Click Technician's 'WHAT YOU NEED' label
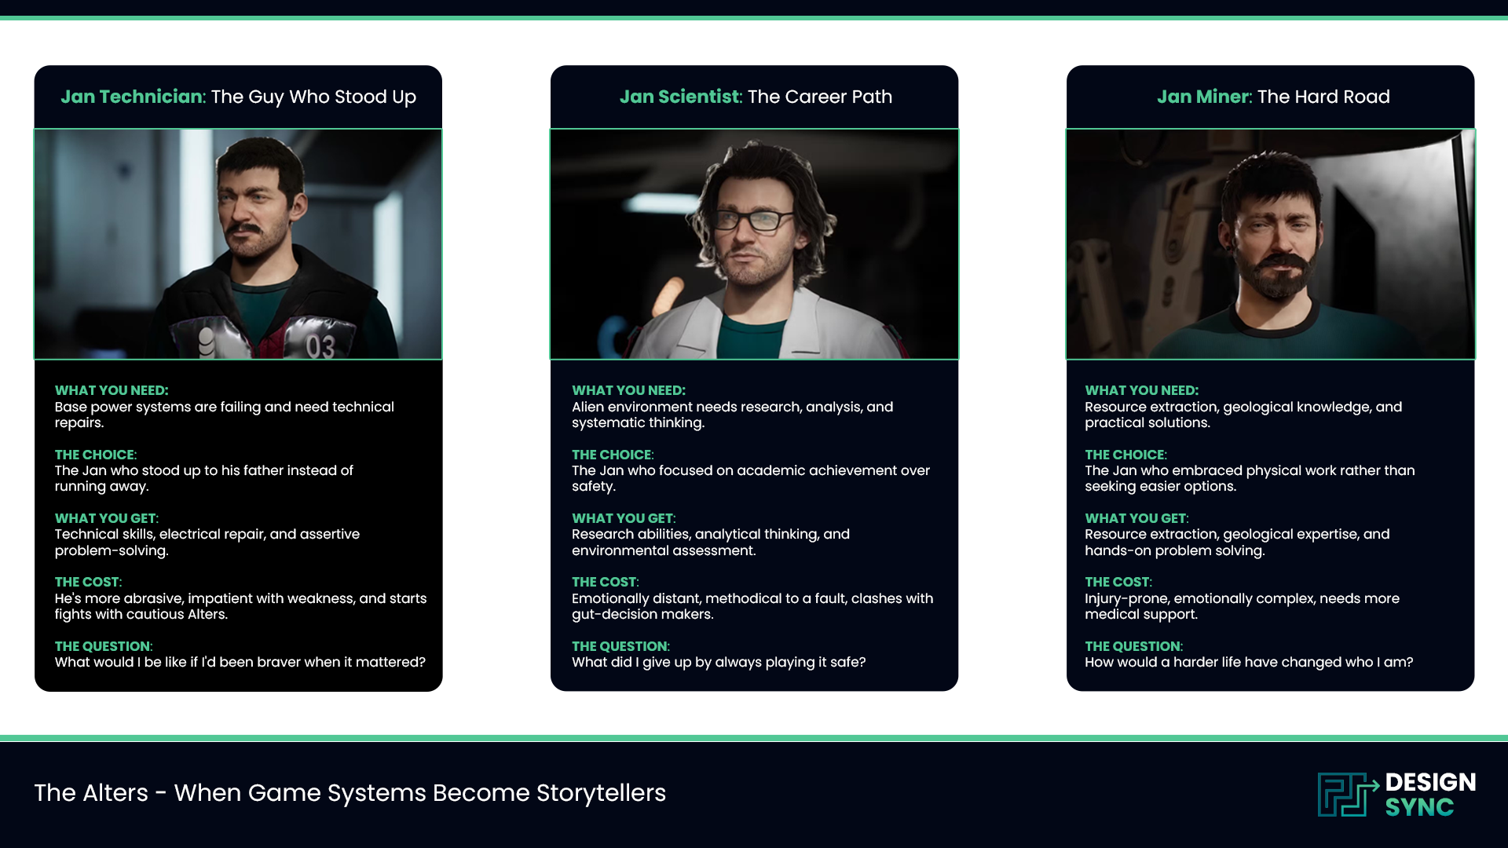Image resolution: width=1508 pixels, height=848 pixels. tap(112, 390)
